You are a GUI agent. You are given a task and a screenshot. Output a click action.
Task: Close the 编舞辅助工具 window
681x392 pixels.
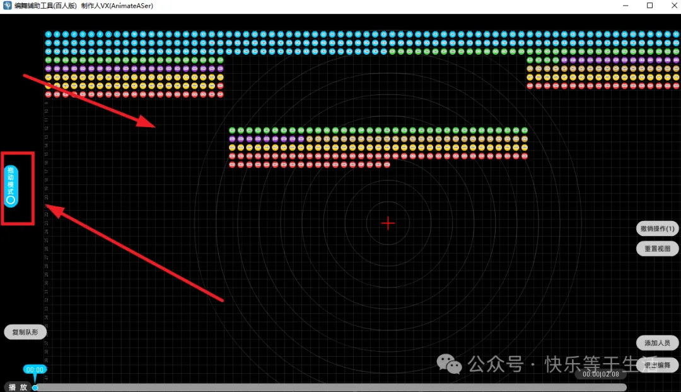pyautogui.click(x=674, y=6)
